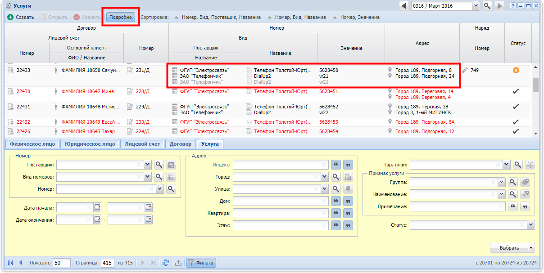
Task: Expand the Тар. план dropdown list
Action: coord(507,165)
